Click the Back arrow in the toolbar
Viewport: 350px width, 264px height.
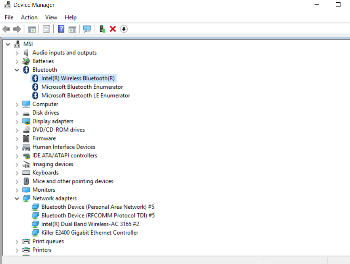tap(6, 29)
